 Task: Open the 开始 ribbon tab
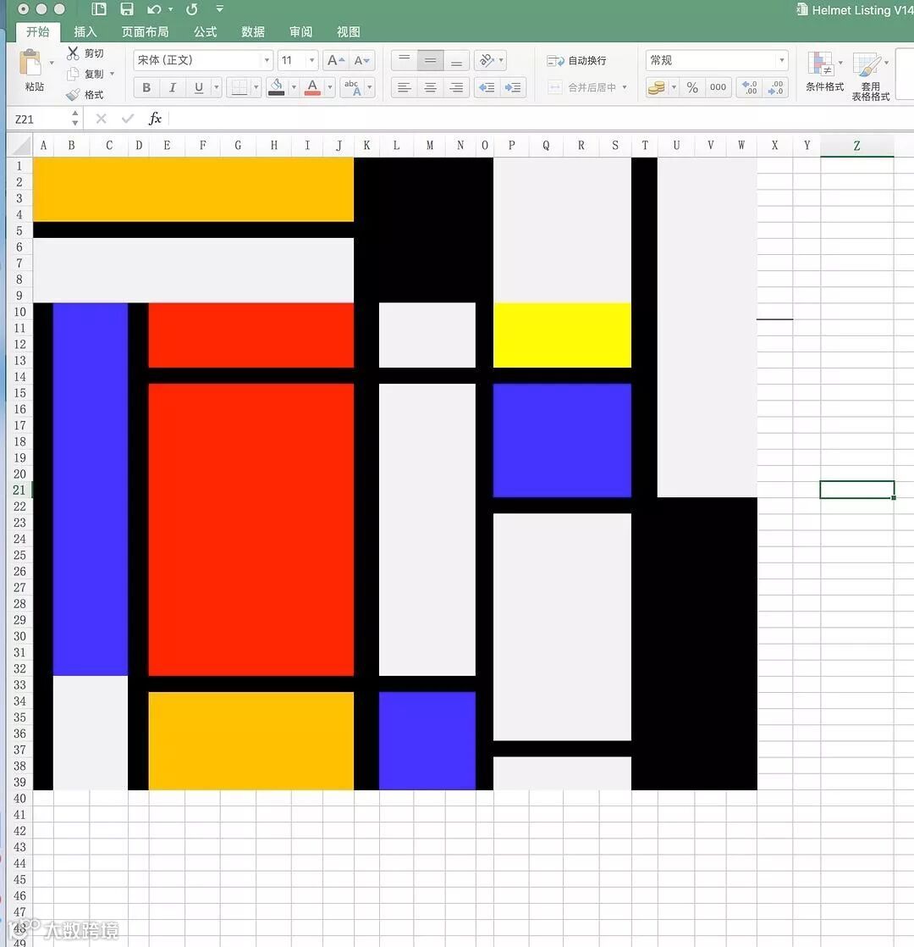tap(37, 32)
